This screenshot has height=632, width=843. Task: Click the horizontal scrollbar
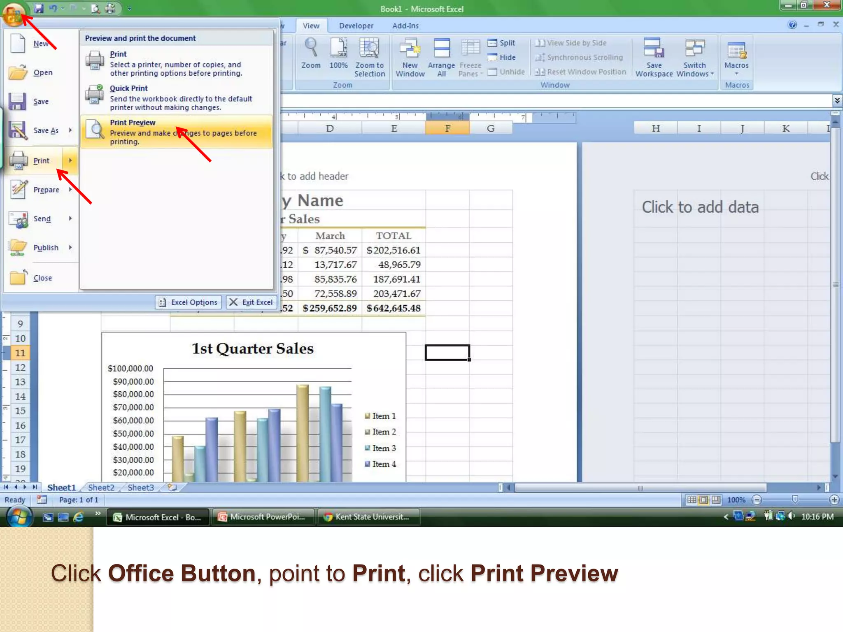(640, 488)
